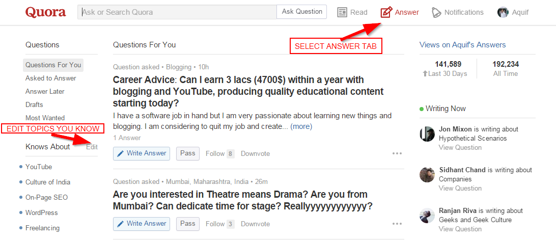The width and height of the screenshot is (556, 240).
Task: Open the Freelancing topic
Action: pos(43,228)
